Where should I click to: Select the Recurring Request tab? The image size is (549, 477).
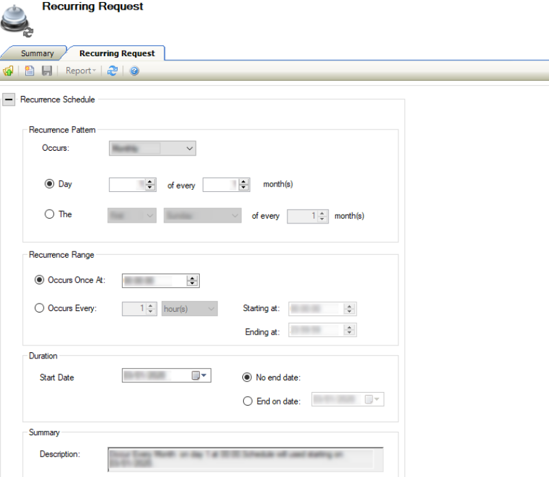point(116,53)
